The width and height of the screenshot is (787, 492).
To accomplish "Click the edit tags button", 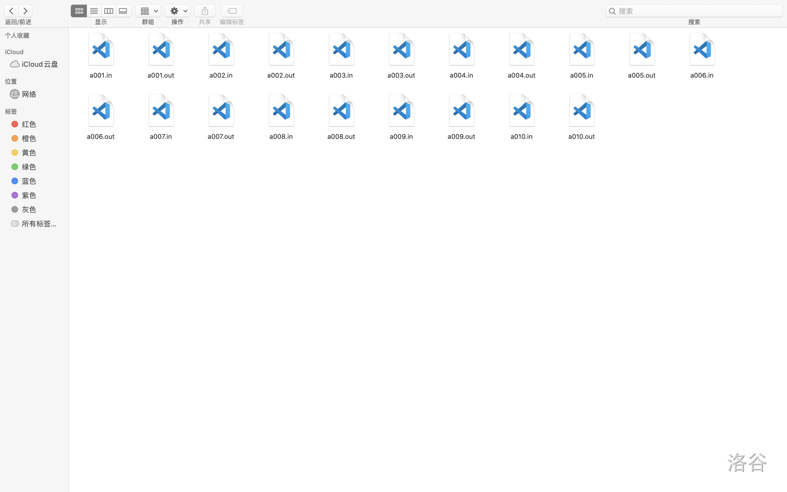I will 232,11.
